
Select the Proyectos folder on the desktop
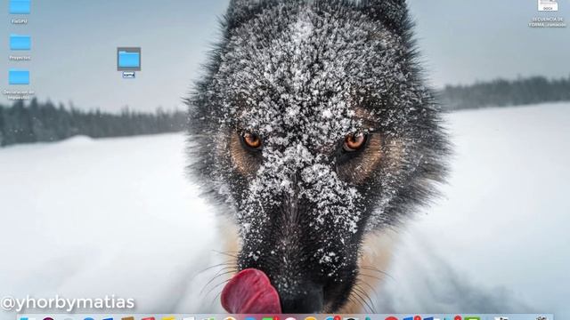click(x=20, y=43)
